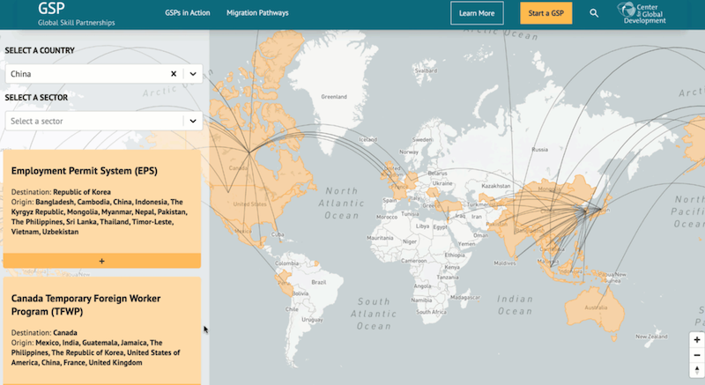Click the Greenland label on map
705x385 pixels.
pyautogui.click(x=334, y=97)
